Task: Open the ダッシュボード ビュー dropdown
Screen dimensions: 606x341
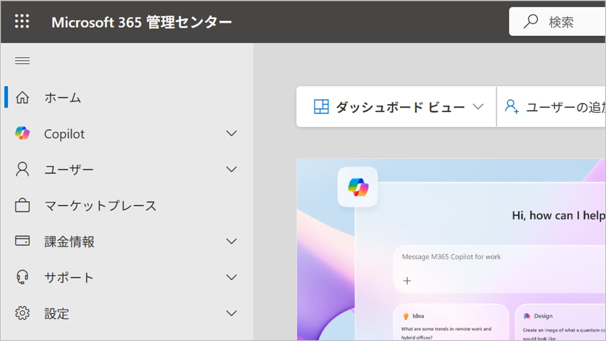Action: coord(398,107)
